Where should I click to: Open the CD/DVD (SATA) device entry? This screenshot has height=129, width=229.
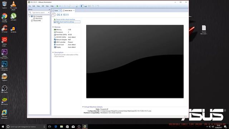(65, 37)
